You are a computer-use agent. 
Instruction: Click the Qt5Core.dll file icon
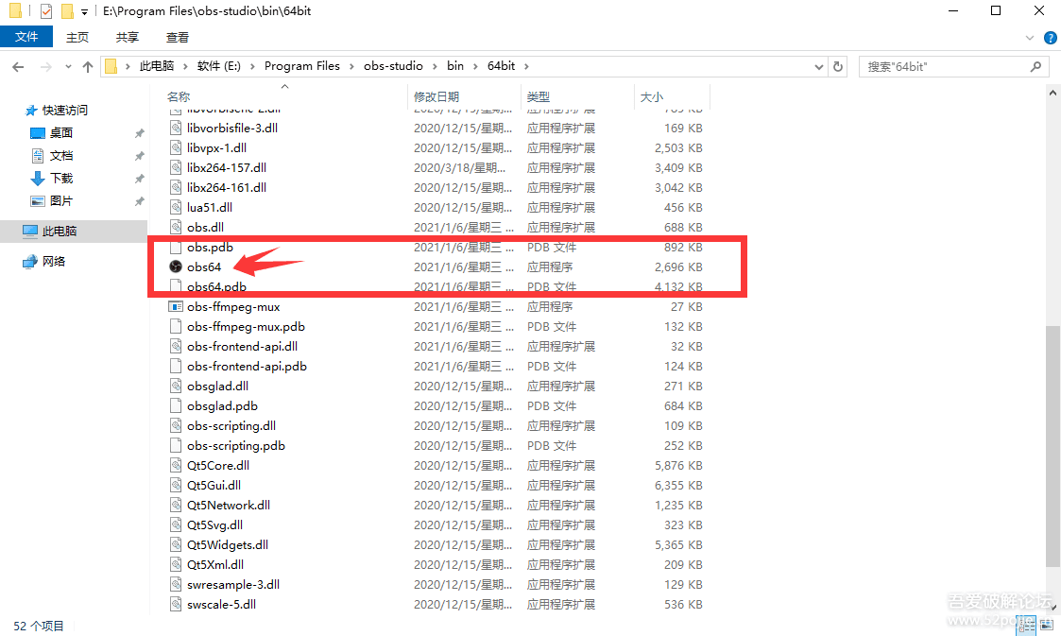(175, 466)
